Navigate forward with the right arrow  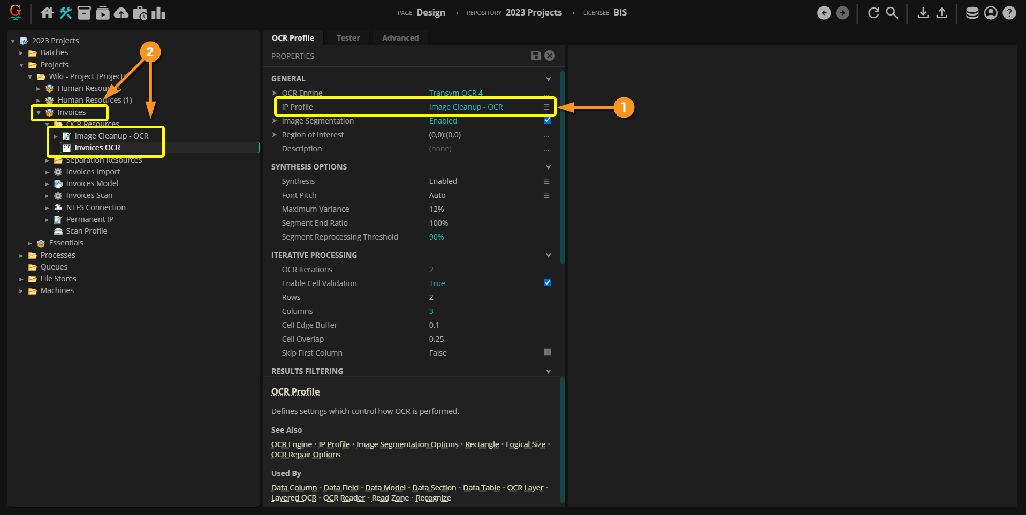click(842, 13)
